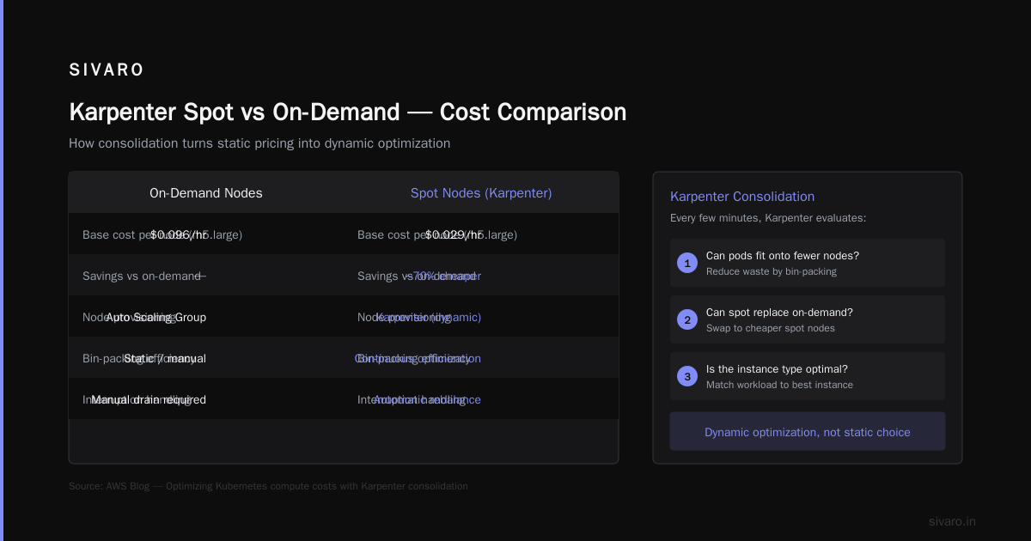Click step 3 number badge
The width and height of the screenshot is (1031, 541).
pyautogui.click(x=687, y=376)
